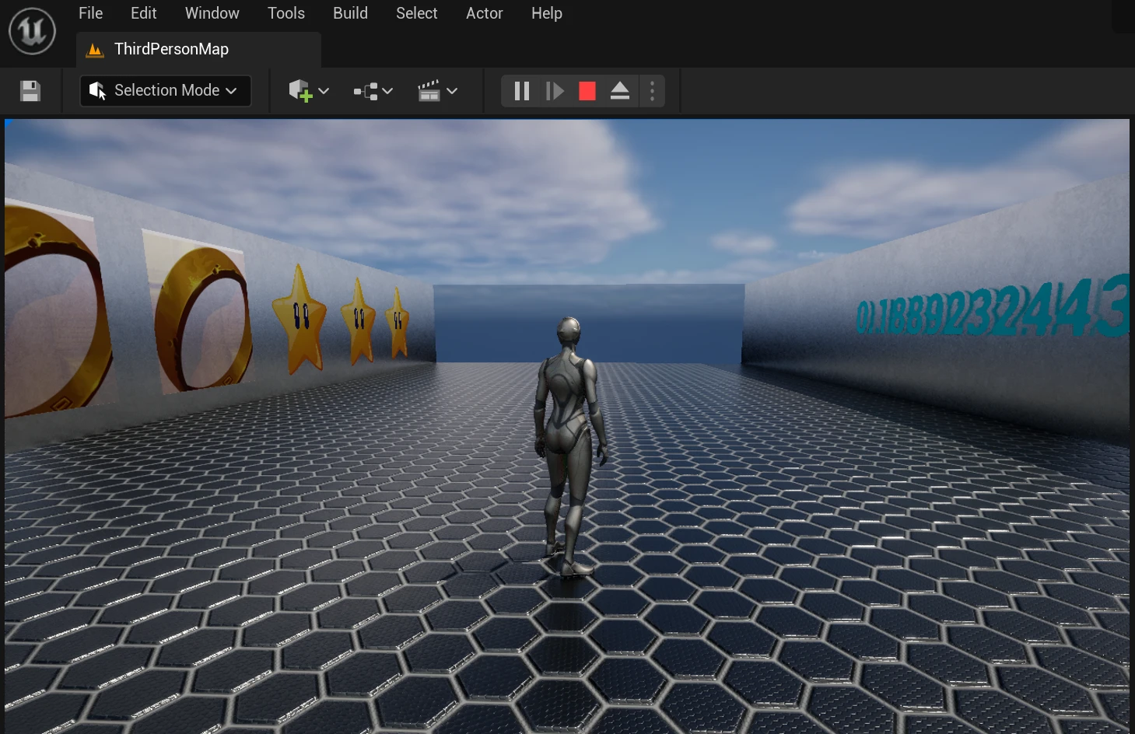Advance one frame with the frame skip button
Screen dimensions: 1135x734
point(554,91)
